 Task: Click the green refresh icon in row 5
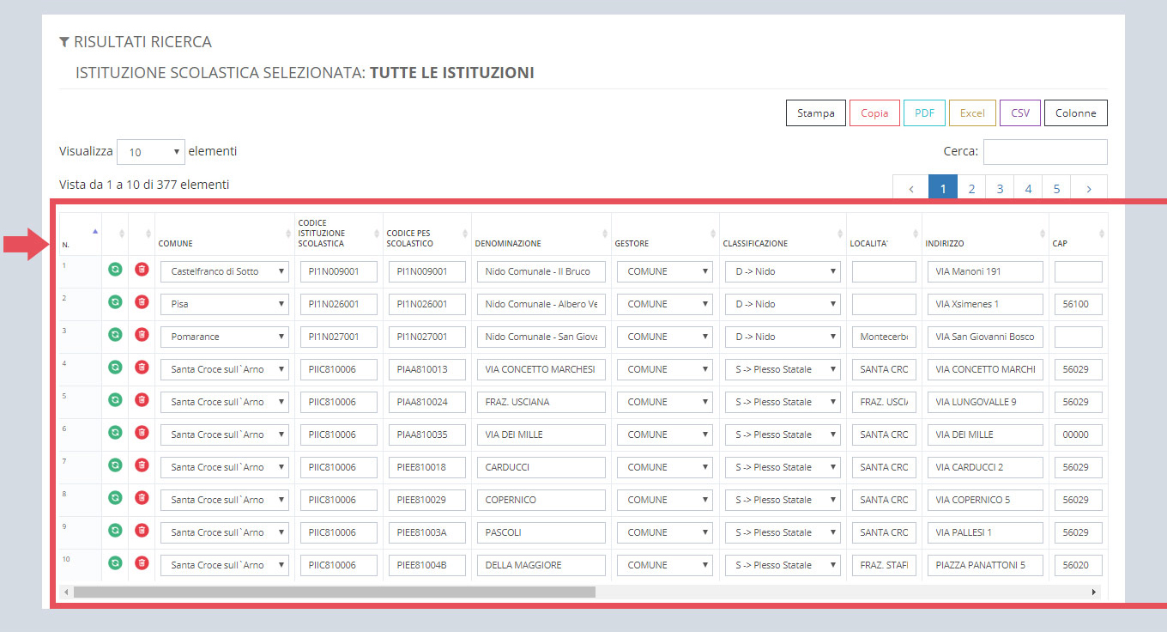(x=115, y=400)
